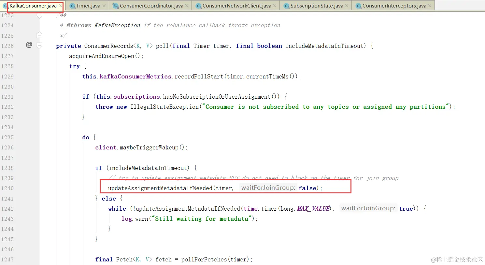Click the 'false' argument on line 1240
485x265 pixels.
[307, 188]
